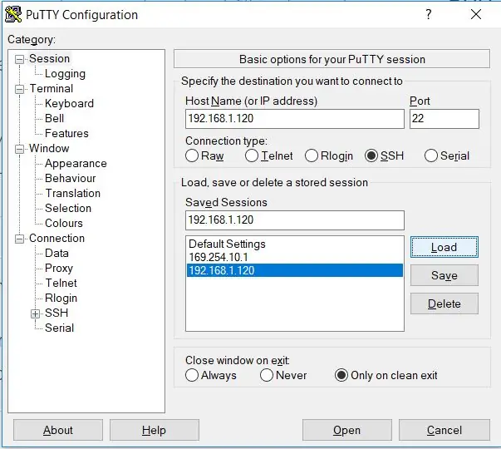
Task: Open the Session category
Action: 49,59
